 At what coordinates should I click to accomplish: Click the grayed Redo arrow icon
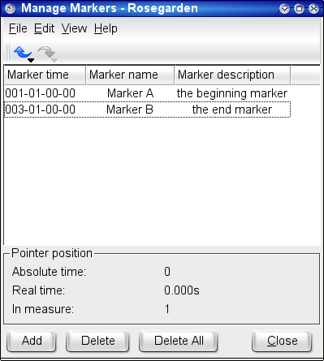(45, 52)
